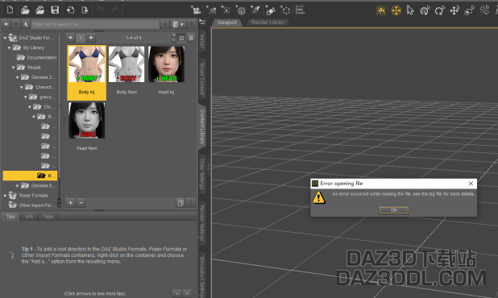Screen dimensions: 498x298
Task: Select the ActivePose tool icon
Action: [x=425, y=10]
